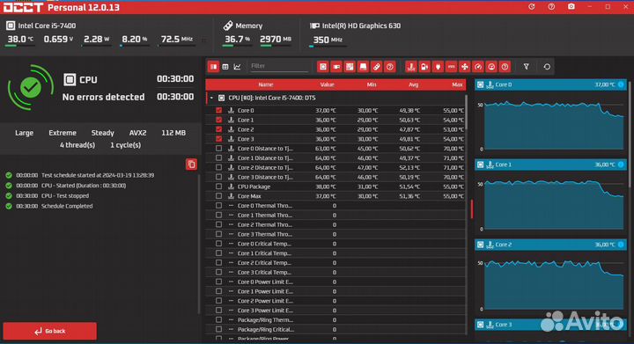Viewport: 634px width, 344px height.
Task: Sort the table by Max column header
Action: point(457,84)
